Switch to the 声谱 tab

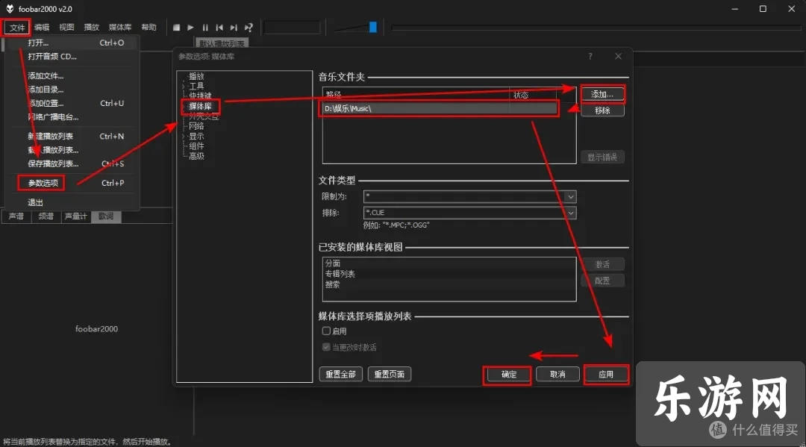pyautogui.click(x=16, y=216)
